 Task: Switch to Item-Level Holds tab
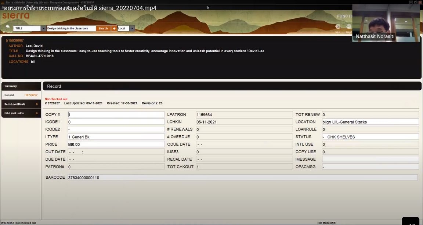click(20, 104)
